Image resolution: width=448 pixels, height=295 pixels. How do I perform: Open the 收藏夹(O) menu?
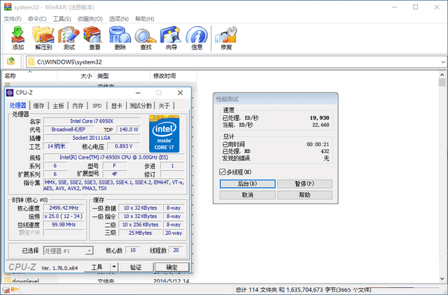(x=90, y=19)
